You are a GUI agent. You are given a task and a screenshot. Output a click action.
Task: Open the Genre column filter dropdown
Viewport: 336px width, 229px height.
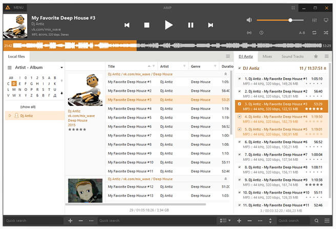pos(215,66)
